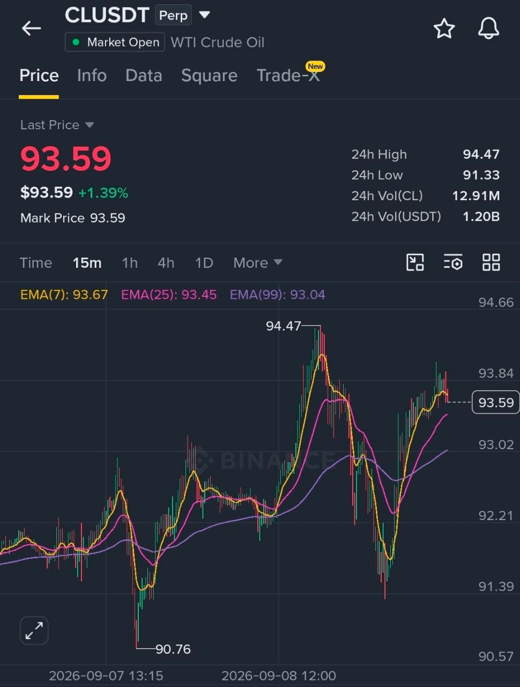The height and width of the screenshot is (687, 520).
Task: Tap the 2026-09-07 13:15 time label
Action: (106, 676)
